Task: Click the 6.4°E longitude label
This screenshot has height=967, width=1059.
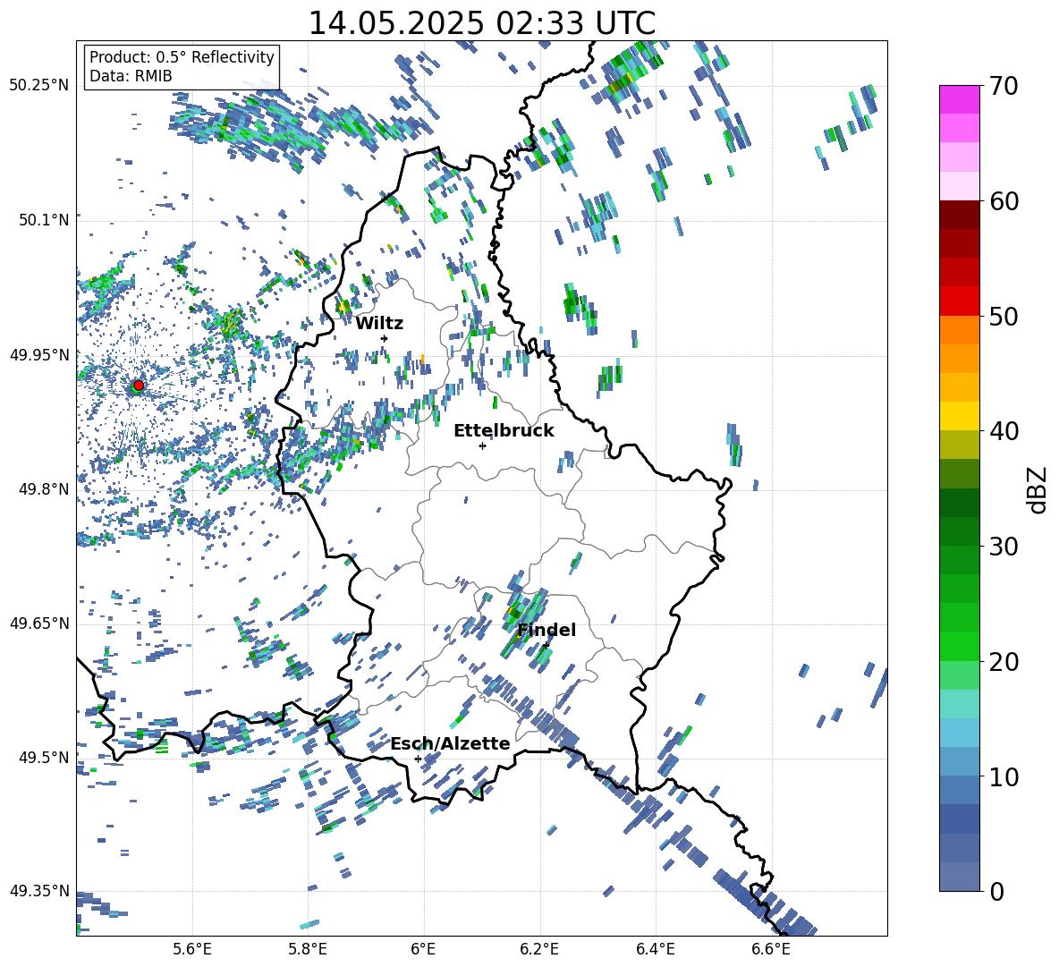Action: 655,949
